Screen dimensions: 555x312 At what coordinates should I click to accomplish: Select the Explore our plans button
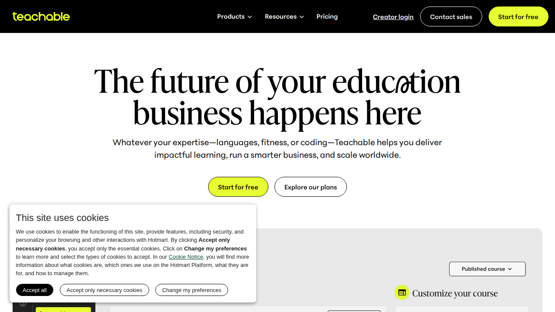coord(310,187)
